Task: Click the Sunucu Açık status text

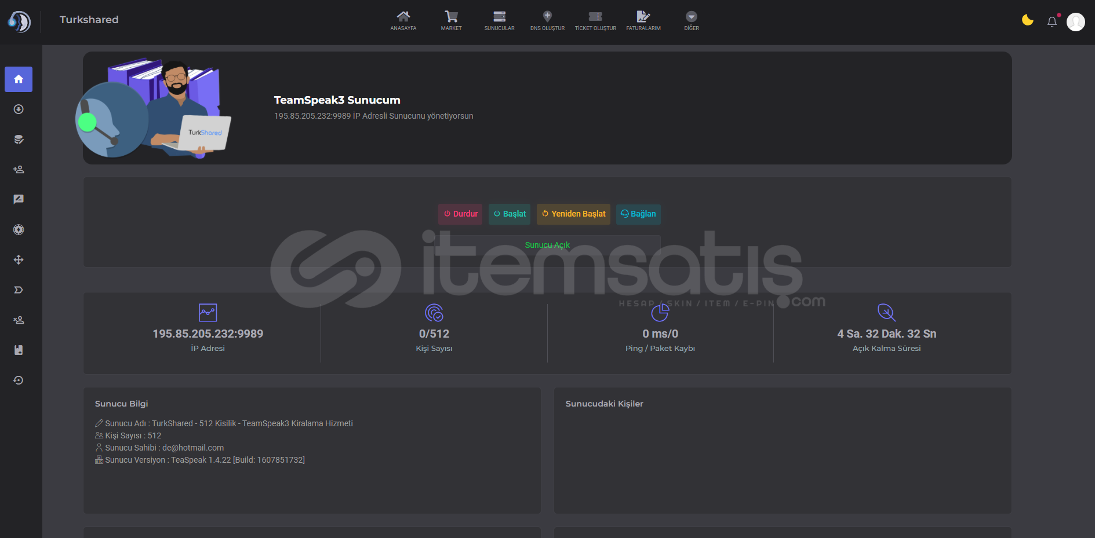Action: [547, 245]
